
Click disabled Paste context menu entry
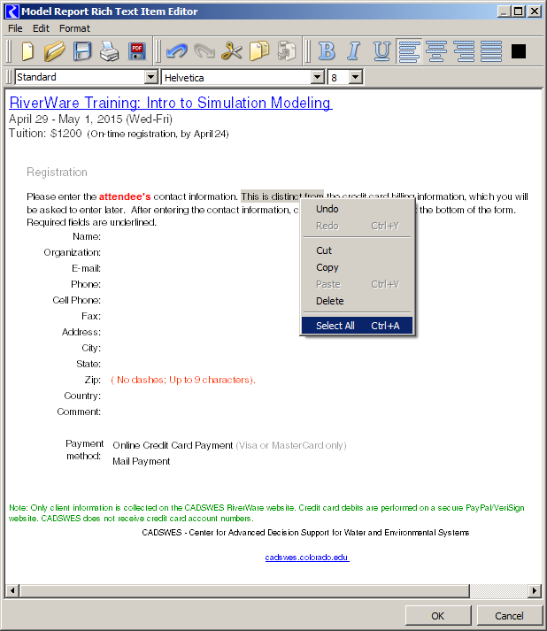[x=357, y=284]
